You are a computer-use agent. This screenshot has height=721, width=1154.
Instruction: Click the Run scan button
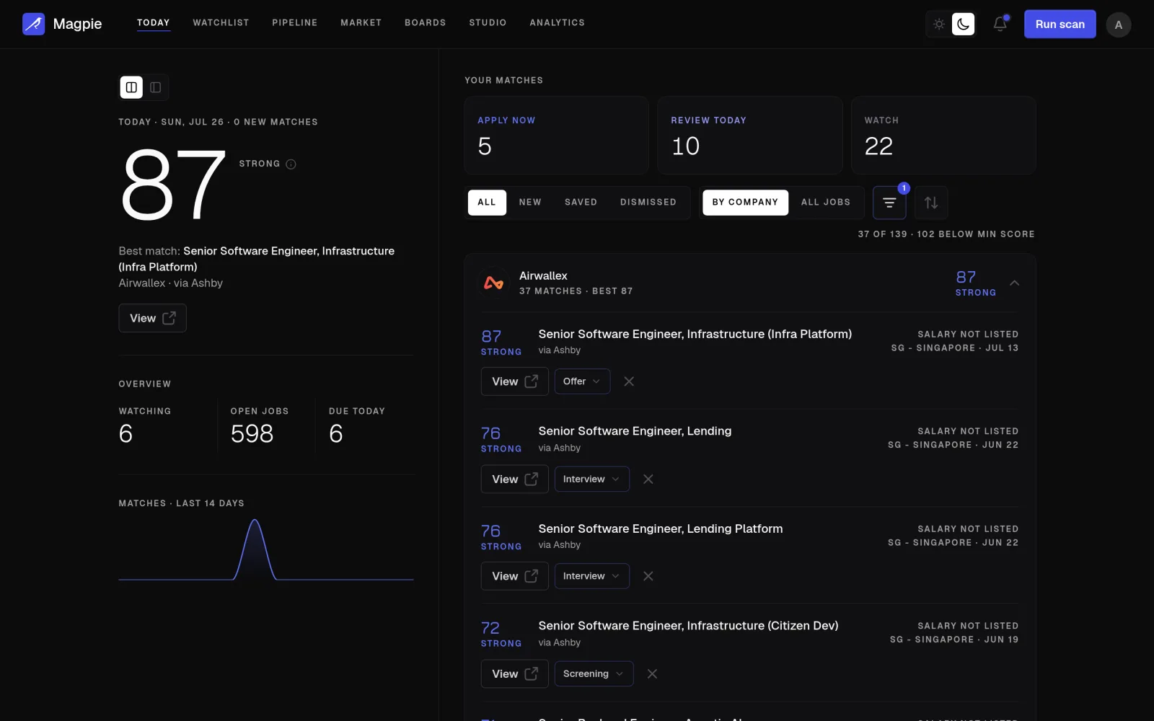(1060, 25)
